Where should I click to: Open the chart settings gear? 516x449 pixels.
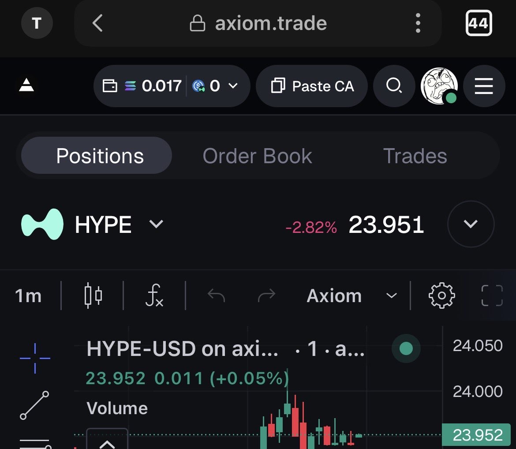click(441, 296)
